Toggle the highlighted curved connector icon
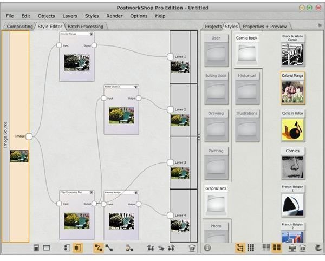 (x=99, y=248)
